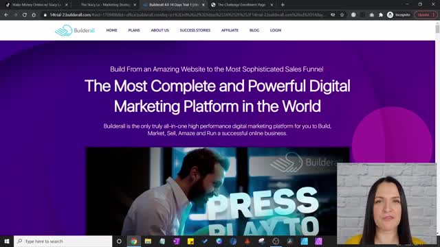Open the SUCCESS STORIES nav link
Viewport: 440px width, 247px height.
tap(195, 30)
